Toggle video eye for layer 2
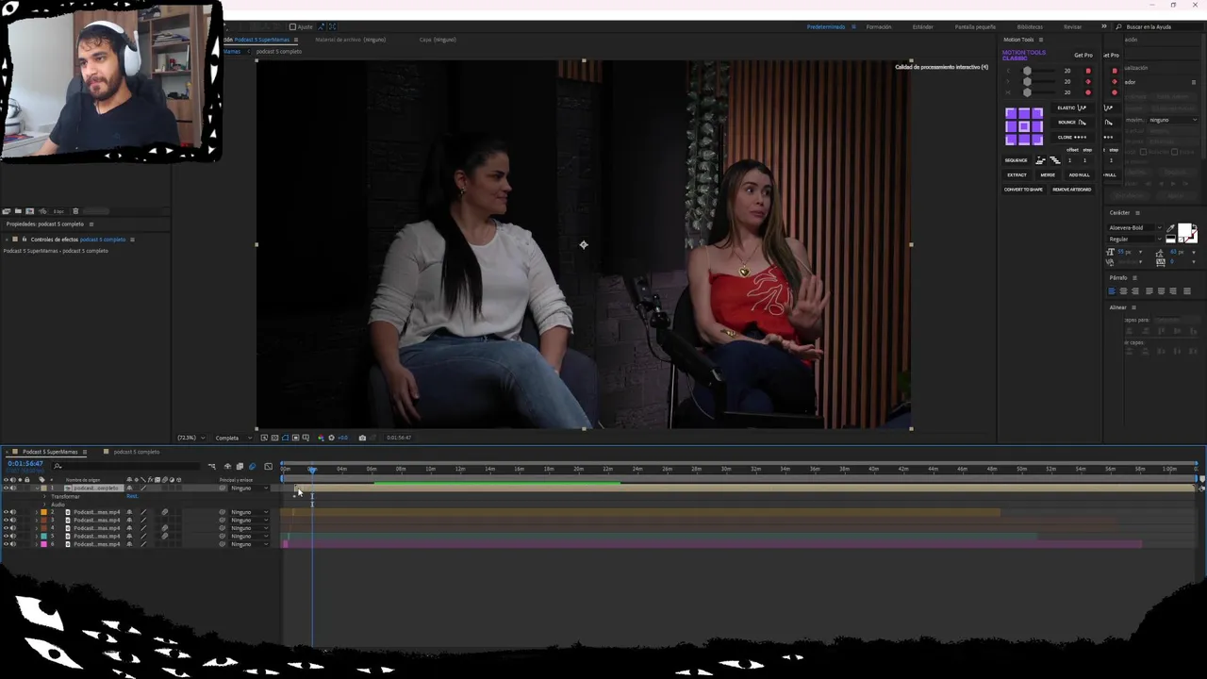Screen dimensions: 1207x679 click(x=6, y=512)
